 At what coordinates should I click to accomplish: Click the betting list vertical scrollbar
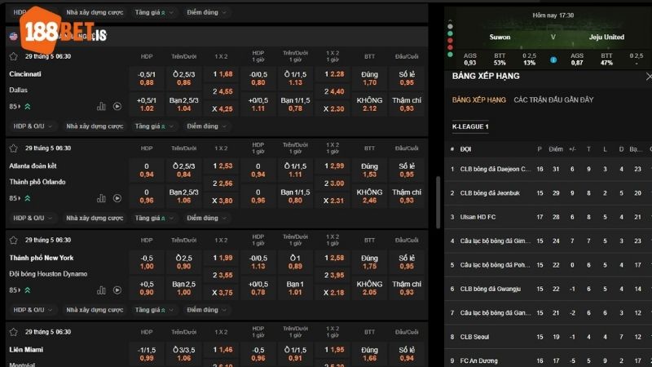(438, 201)
